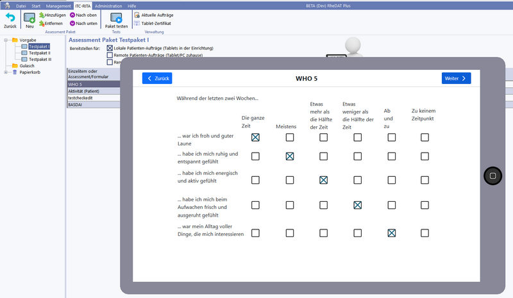Screen dimensions: 513x298
Task: Uncheck Lokale Patienten-Aufträge checkbox
Action: [x=110, y=48]
